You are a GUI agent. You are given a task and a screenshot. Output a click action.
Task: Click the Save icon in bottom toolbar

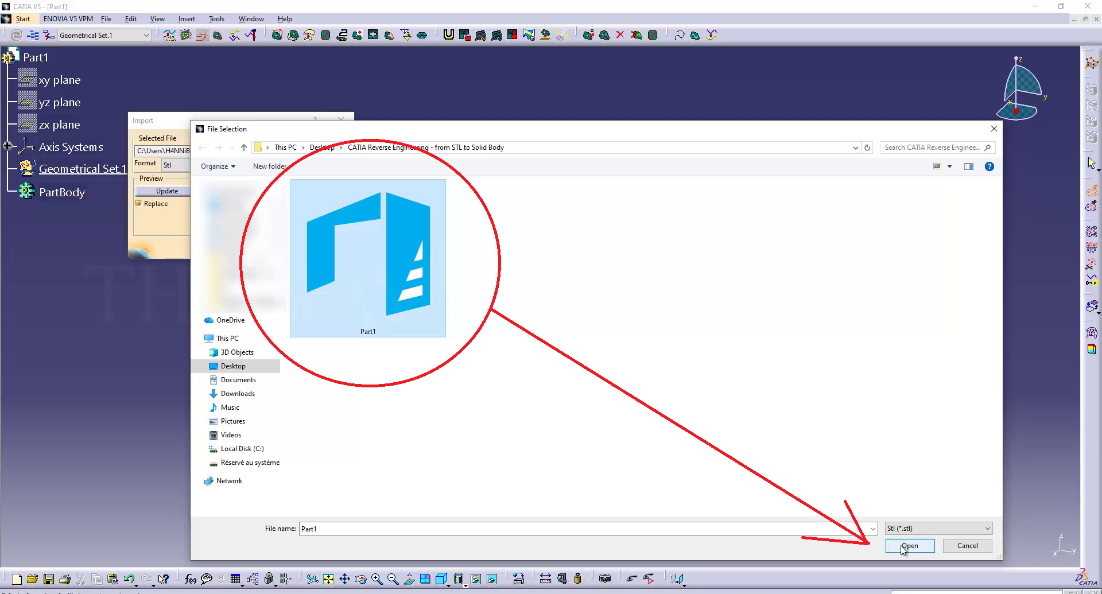[49, 579]
